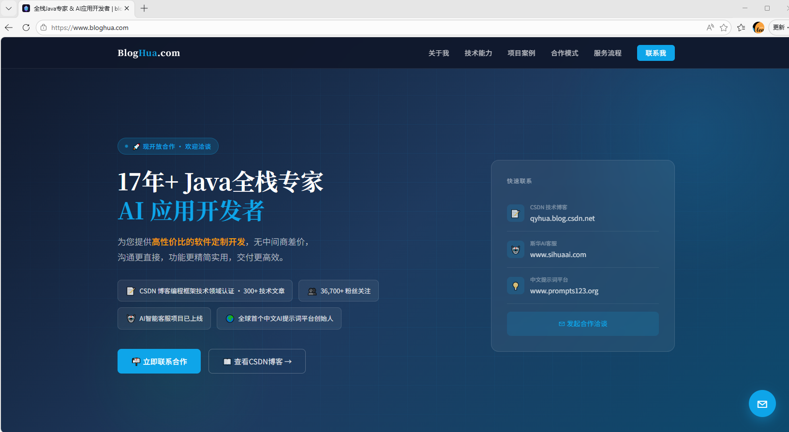Click the 36,700+ 粉丝关注 badge
The width and height of the screenshot is (789, 432).
tap(339, 291)
